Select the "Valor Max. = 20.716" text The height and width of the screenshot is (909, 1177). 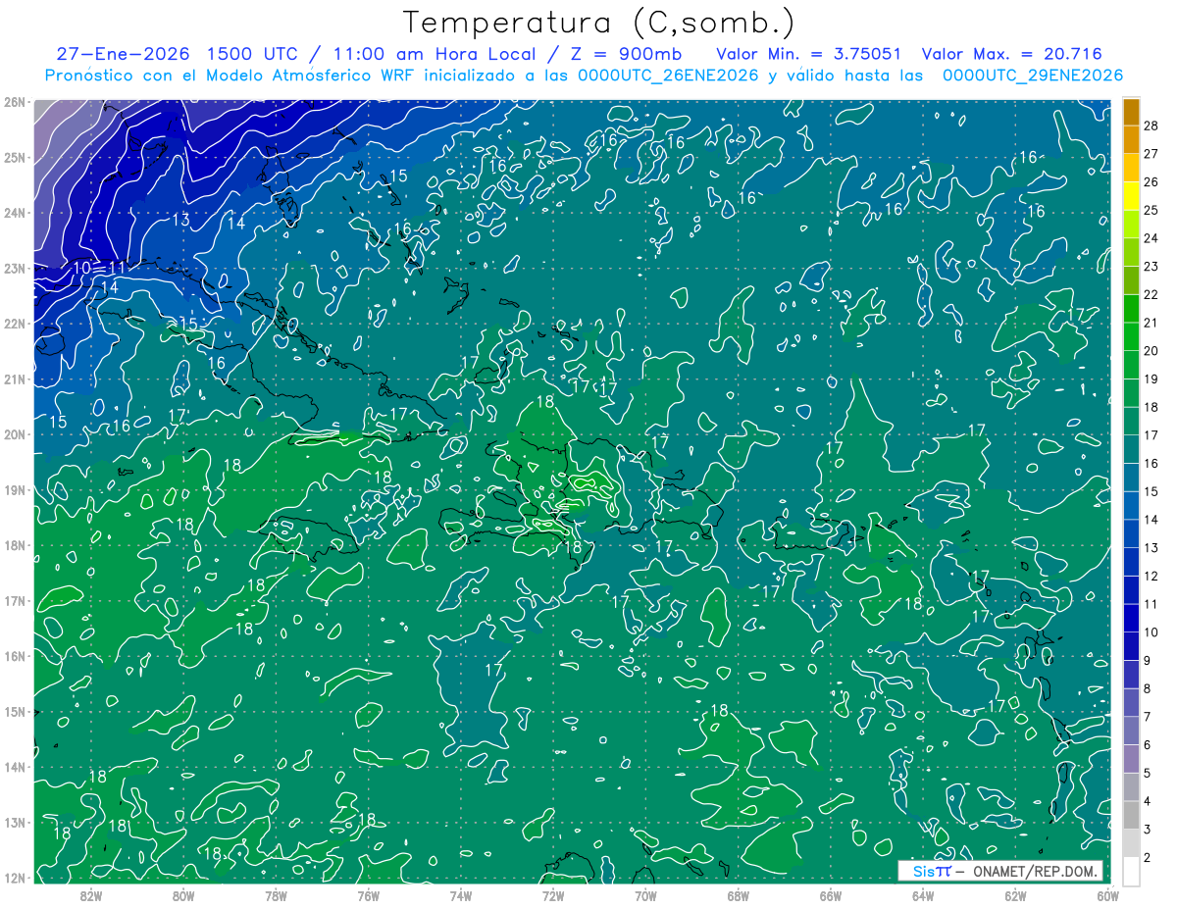(x=1011, y=54)
